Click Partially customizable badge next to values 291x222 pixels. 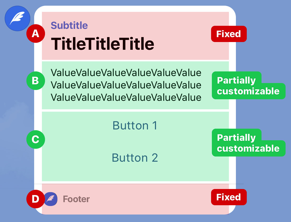point(249,85)
